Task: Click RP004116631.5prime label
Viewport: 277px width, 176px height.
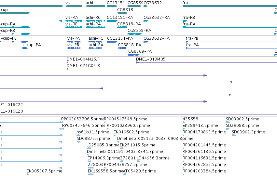Action: pyautogui.click(x=204, y=158)
